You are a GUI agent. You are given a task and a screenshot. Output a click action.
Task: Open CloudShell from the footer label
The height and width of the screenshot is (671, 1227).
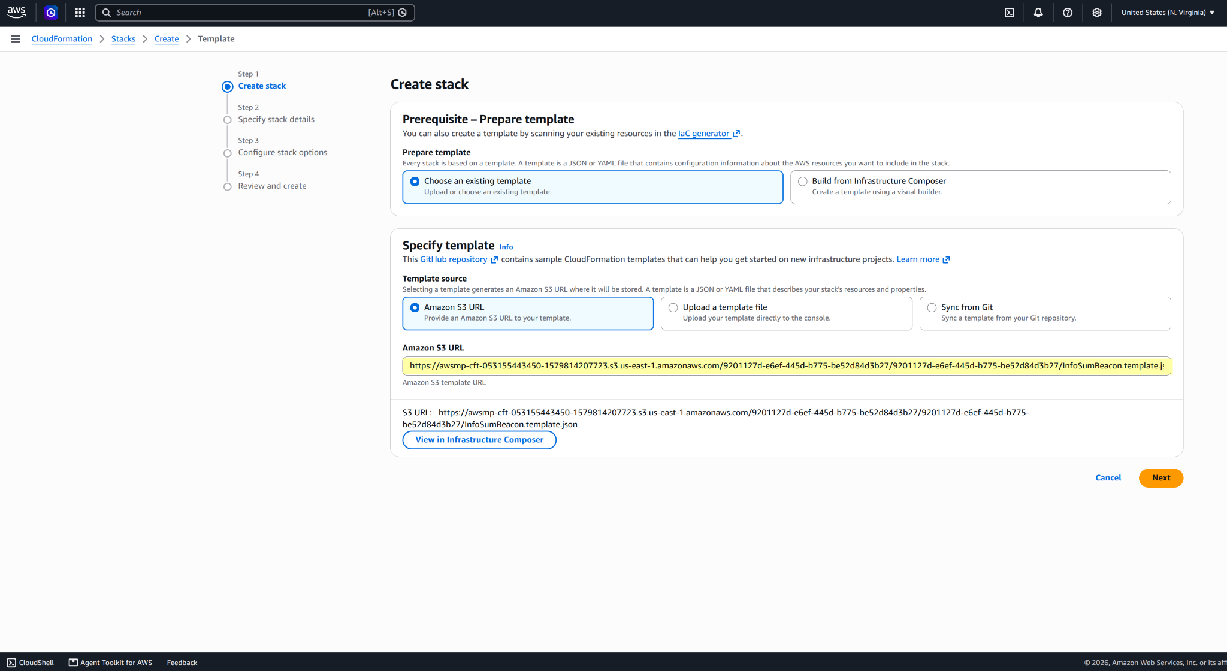tap(37, 663)
